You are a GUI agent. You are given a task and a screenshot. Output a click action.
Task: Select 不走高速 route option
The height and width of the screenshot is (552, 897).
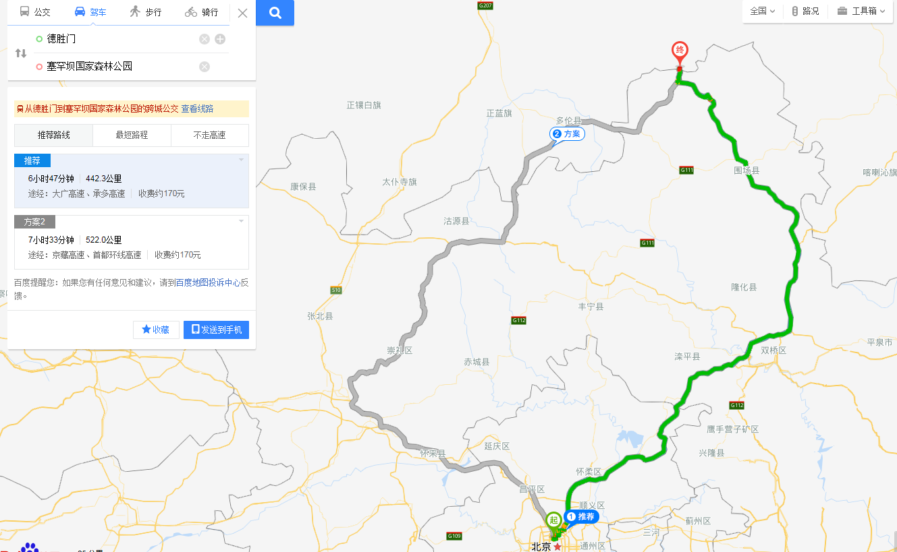click(210, 135)
